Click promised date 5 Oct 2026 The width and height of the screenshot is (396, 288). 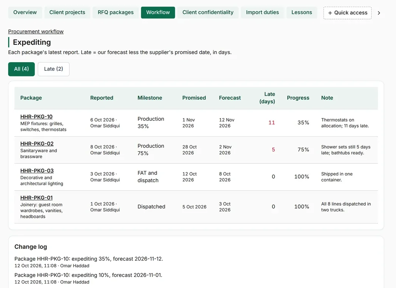click(194, 207)
